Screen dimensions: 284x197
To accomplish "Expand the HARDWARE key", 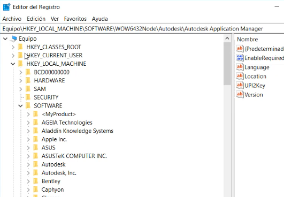I will click(x=21, y=80).
